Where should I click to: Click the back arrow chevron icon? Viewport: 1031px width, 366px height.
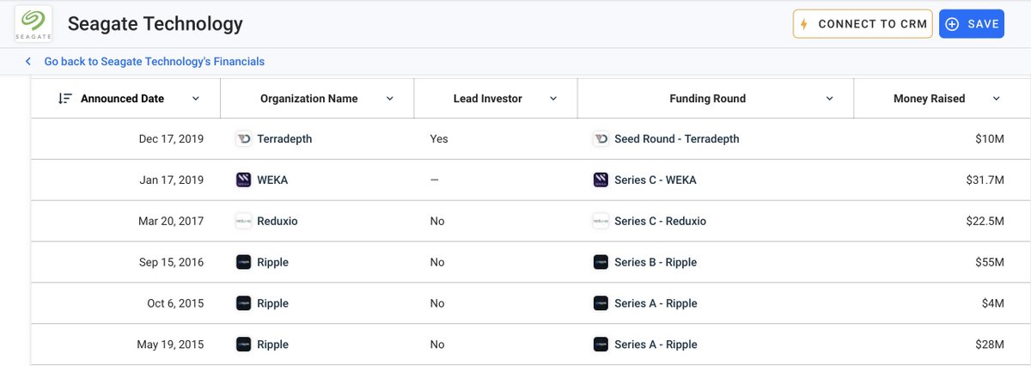pos(27,62)
